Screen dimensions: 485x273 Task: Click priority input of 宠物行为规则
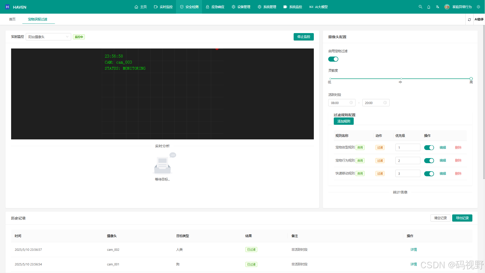(x=407, y=161)
